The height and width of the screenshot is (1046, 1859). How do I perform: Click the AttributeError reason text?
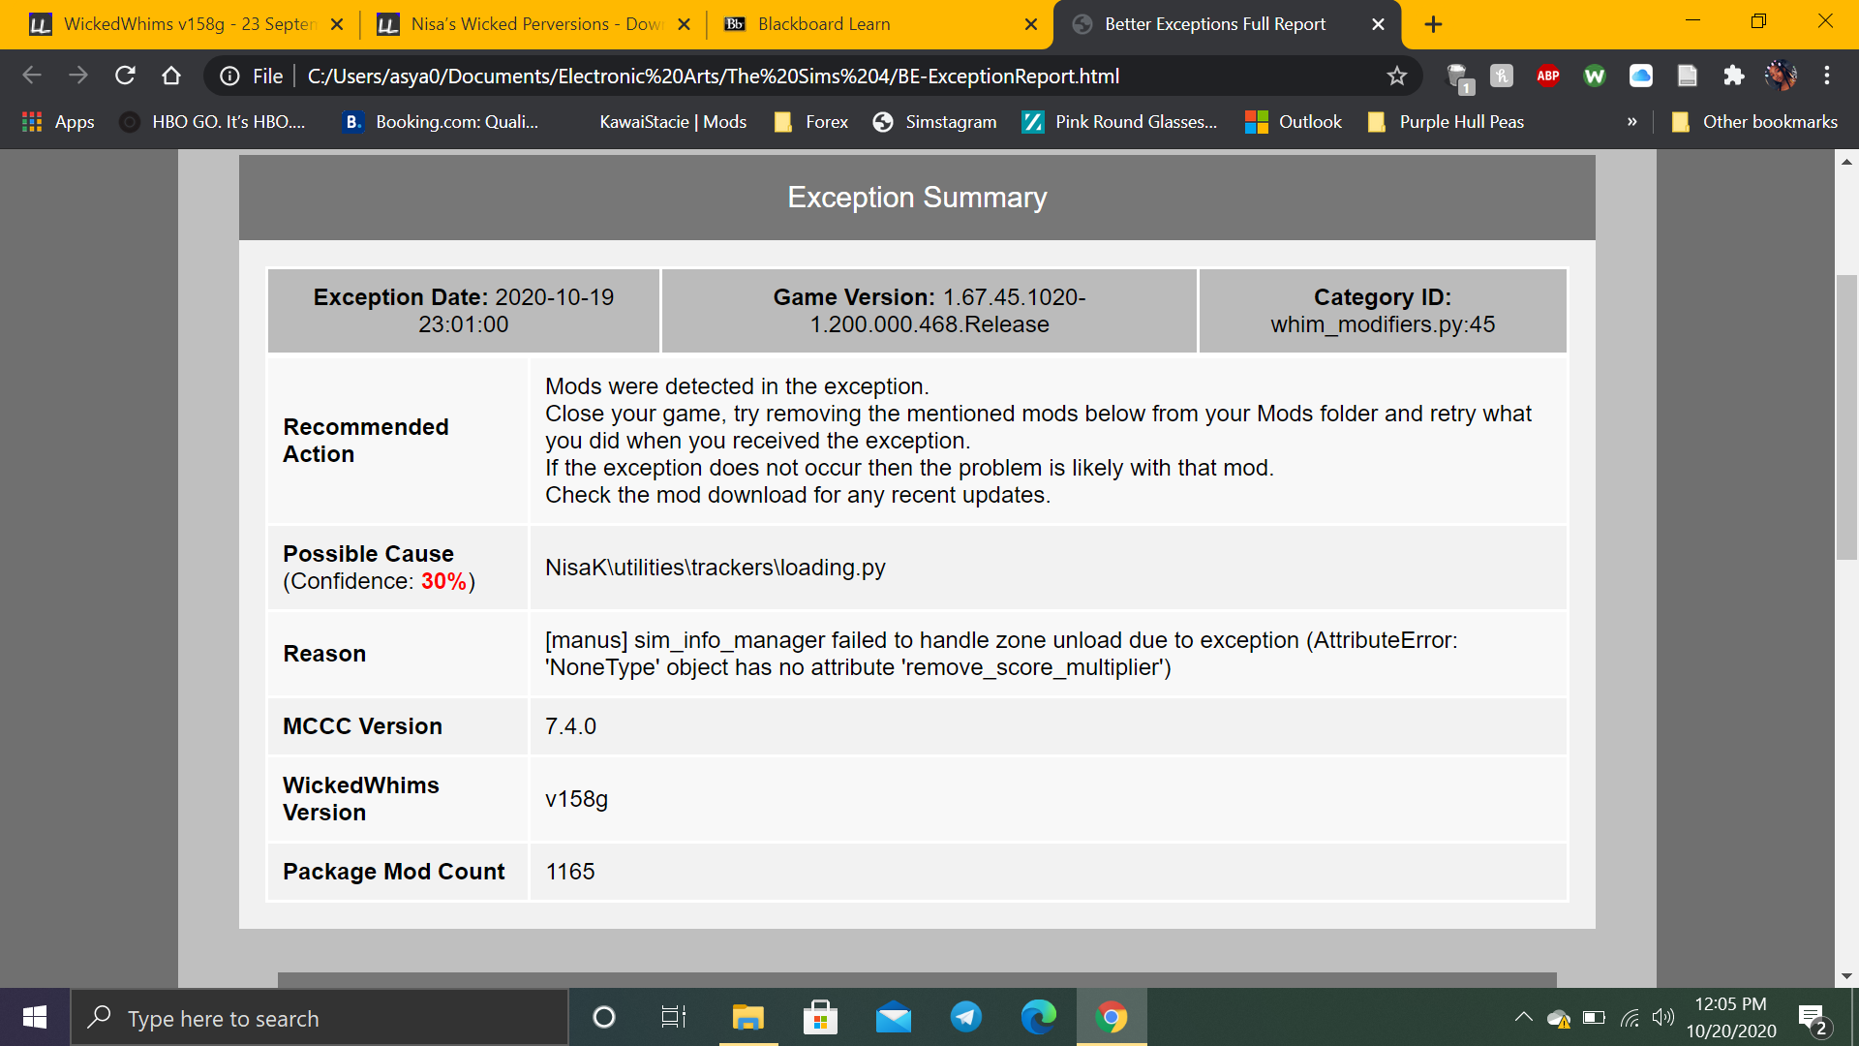[1001, 654]
